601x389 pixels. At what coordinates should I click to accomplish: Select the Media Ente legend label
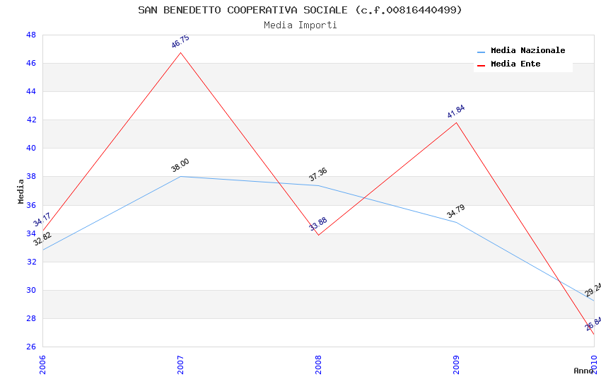pyautogui.click(x=515, y=64)
